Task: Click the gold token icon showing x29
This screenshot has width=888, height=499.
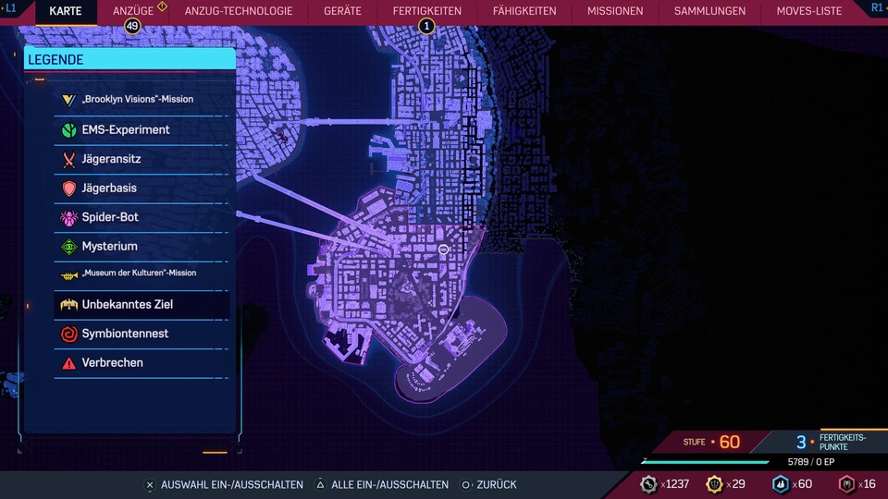Action: pos(714,484)
